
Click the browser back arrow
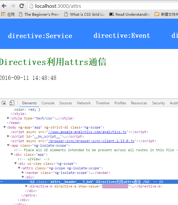point(4,6)
